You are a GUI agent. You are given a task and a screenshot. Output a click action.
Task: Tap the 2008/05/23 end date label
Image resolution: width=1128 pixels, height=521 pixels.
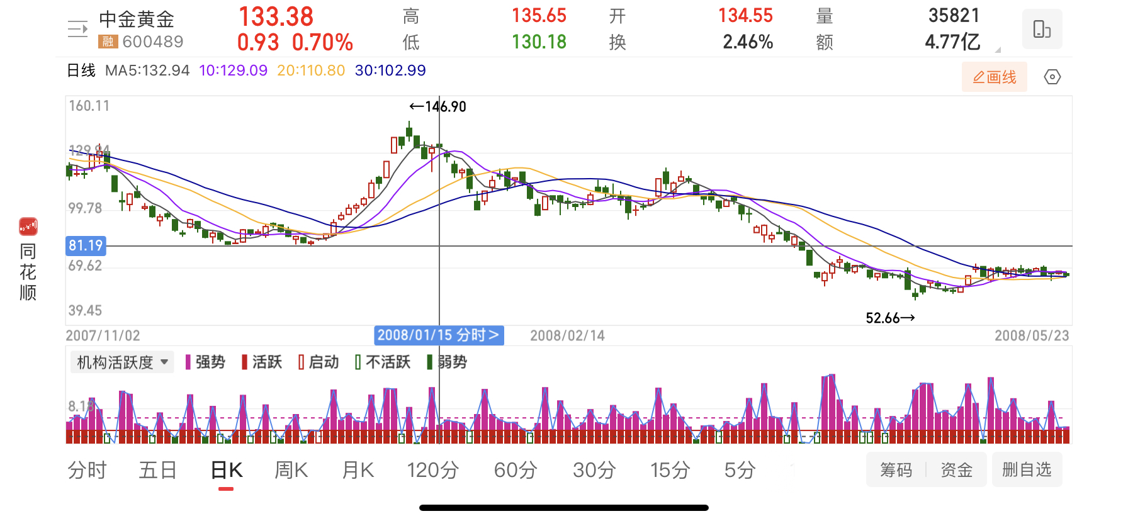[1032, 335]
